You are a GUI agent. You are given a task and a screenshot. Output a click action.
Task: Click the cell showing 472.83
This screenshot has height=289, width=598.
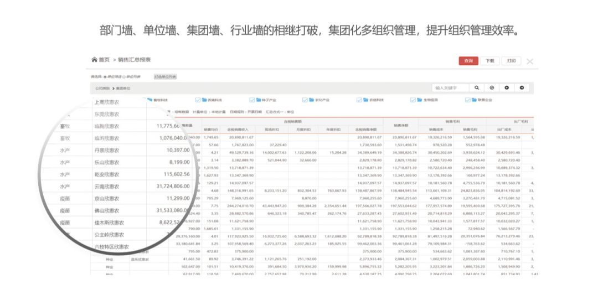point(213,251)
